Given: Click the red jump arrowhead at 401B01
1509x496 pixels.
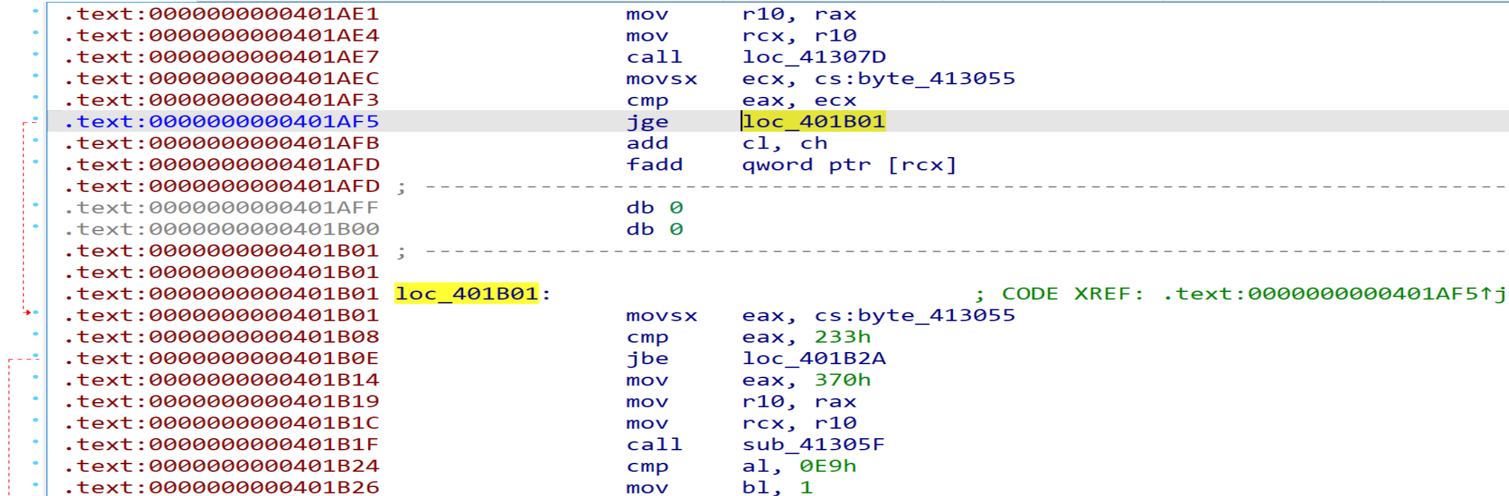Looking at the screenshot, I should click(28, 312).
